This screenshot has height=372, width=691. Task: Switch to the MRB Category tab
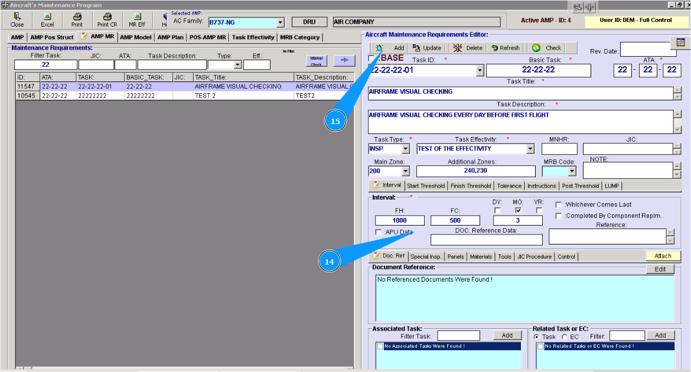(x=299, y=37)
